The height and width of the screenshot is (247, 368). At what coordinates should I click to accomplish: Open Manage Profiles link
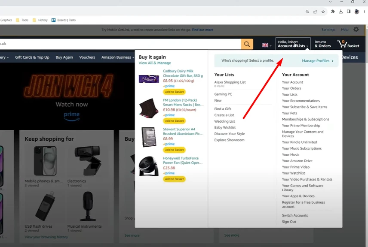(x=318, y=61)
